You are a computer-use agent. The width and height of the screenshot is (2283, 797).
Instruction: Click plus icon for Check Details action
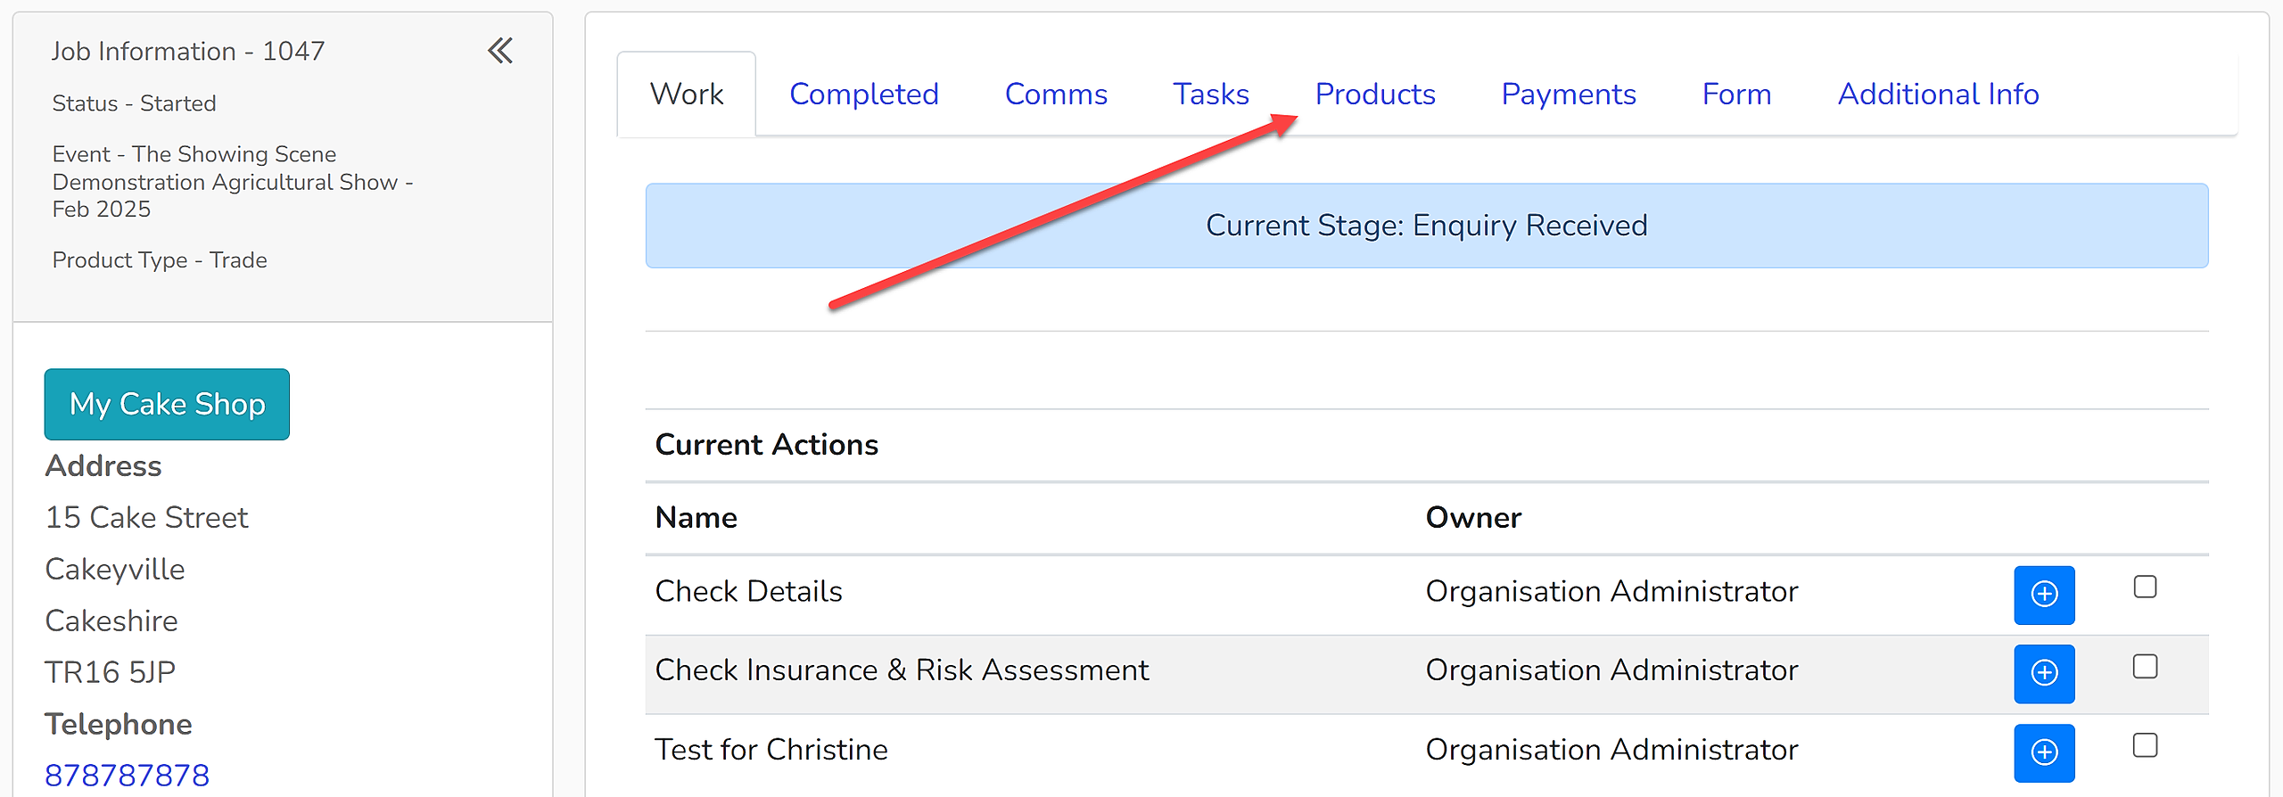(x=2044, y=595)
